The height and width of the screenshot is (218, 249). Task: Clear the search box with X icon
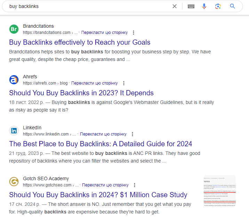175,6
